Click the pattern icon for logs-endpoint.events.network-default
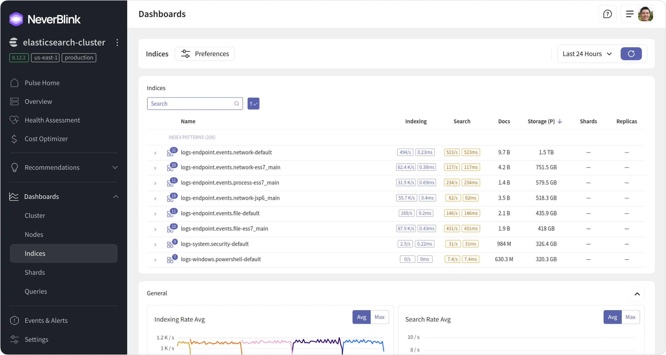Screen dimensions: 666x355 (x=172, y=152)
